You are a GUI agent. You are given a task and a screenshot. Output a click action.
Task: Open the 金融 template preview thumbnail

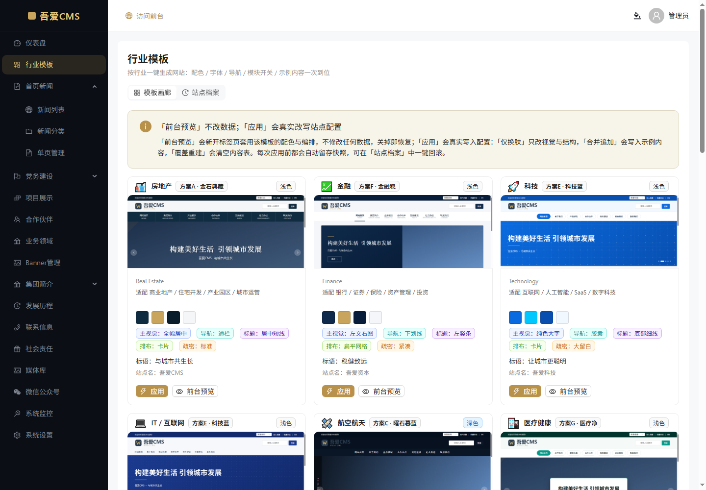coord(403,232)
